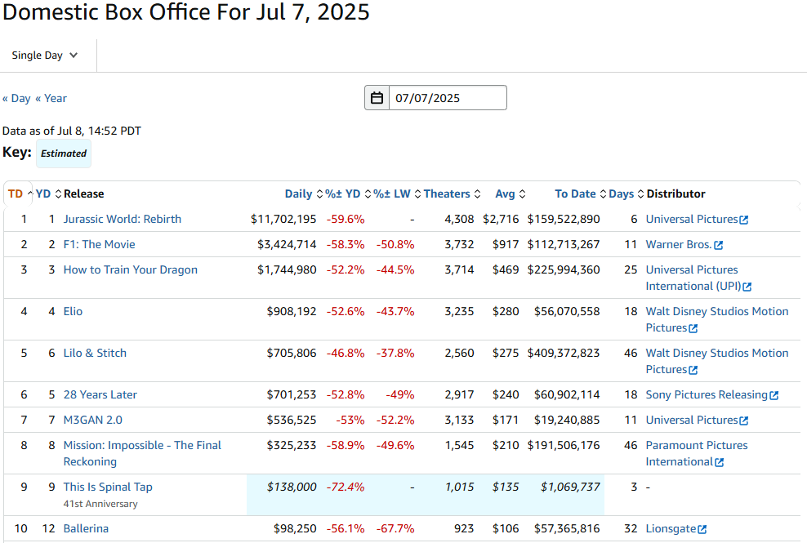Open Warner Bros. external link icon
This screenshot has height=543, width=807.
pyautogui.click(x=719, y=246)
